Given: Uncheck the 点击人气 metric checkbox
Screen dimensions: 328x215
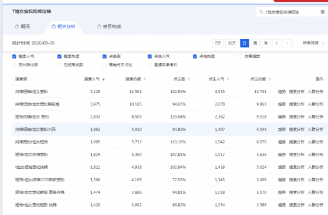Looking at the screenshot, I should (150, 56).
